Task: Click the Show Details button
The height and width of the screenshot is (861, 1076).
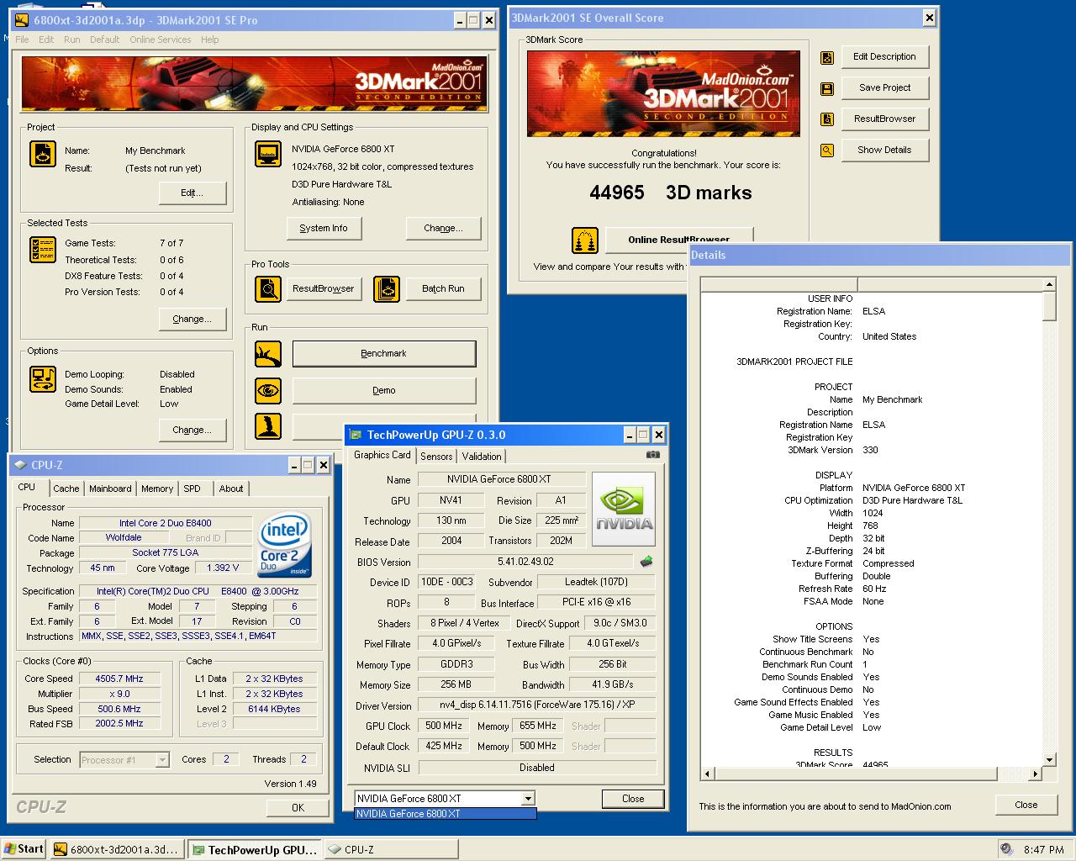Action: (x=884, y=151)
